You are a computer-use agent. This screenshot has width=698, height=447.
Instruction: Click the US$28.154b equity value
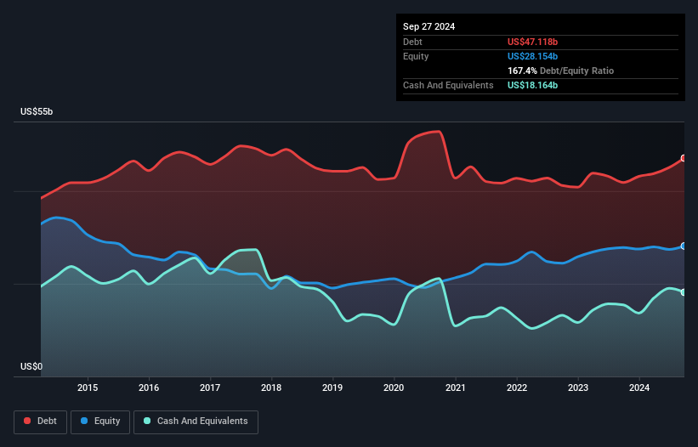pos(532,56)
